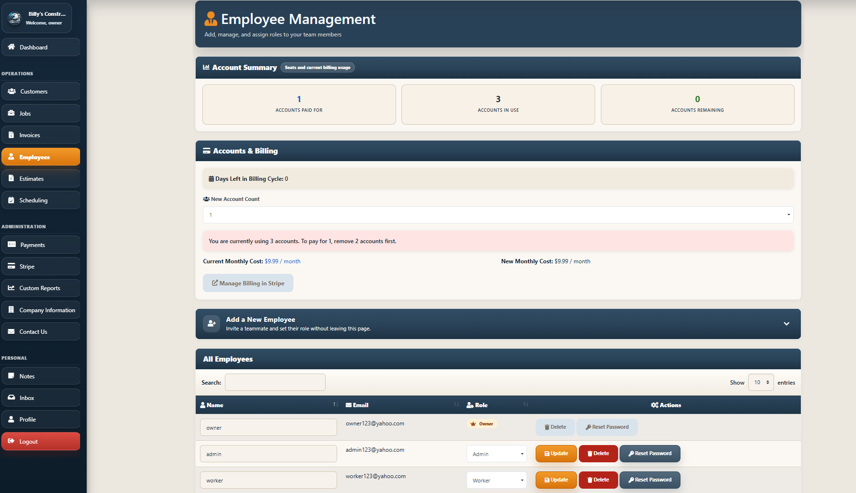The height and width of the screenshot is (493, 856).
Task: Open Profile from the Personal section
Action: 11,419
